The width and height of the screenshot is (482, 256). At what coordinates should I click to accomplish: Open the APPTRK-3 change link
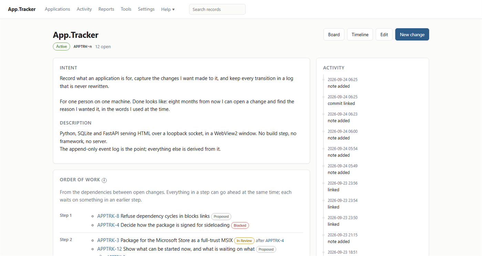tap(108, 240)
